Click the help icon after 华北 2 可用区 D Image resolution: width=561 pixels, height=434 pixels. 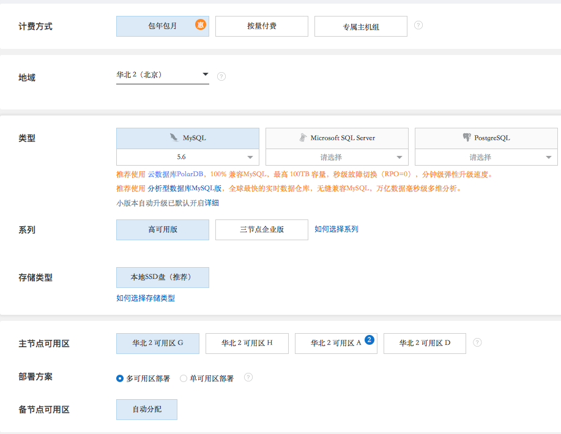tap(477, 342)
